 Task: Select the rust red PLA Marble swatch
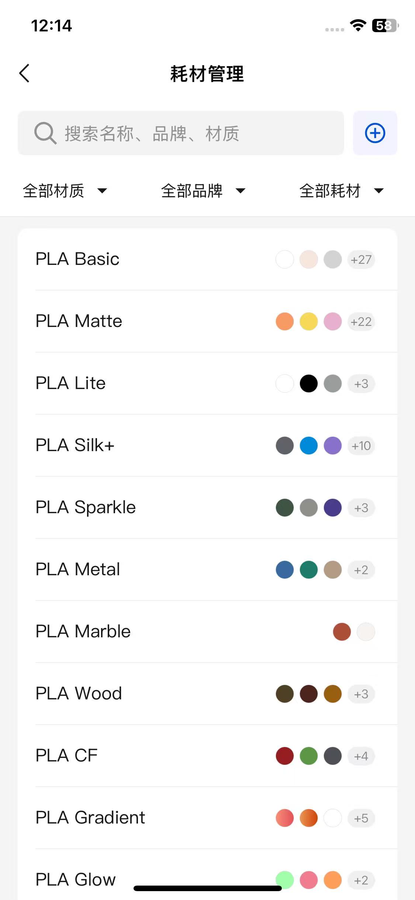click(342, 632)
